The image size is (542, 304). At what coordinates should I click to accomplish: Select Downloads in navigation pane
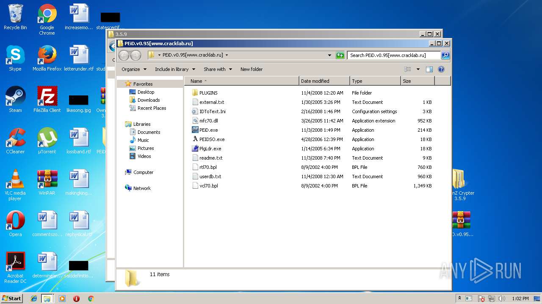tap(148, 100)
